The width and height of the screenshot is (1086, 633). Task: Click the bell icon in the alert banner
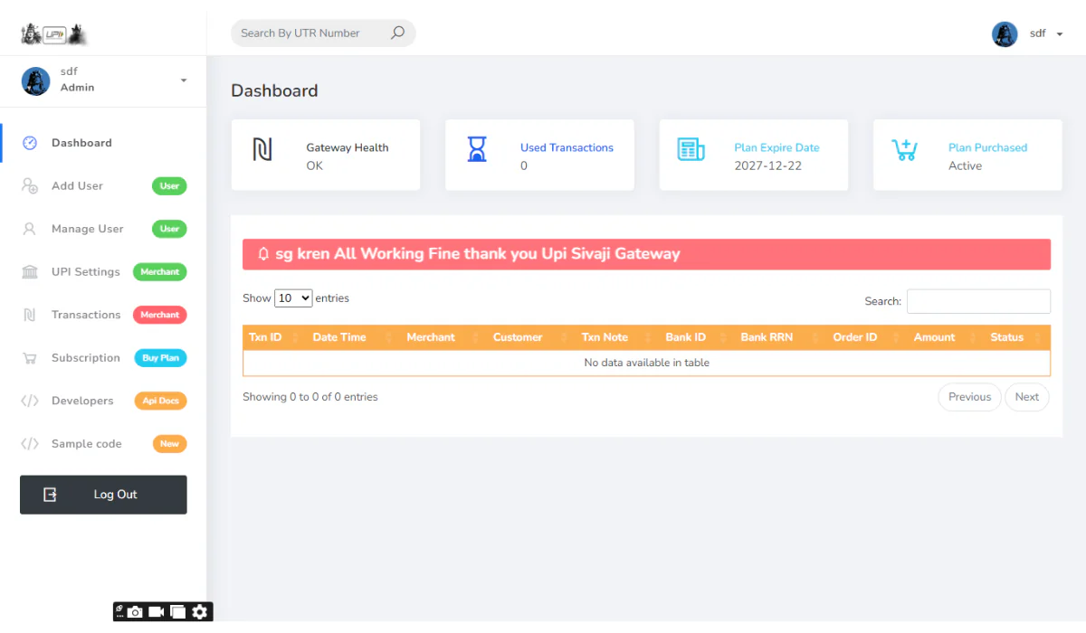(263, 254)
